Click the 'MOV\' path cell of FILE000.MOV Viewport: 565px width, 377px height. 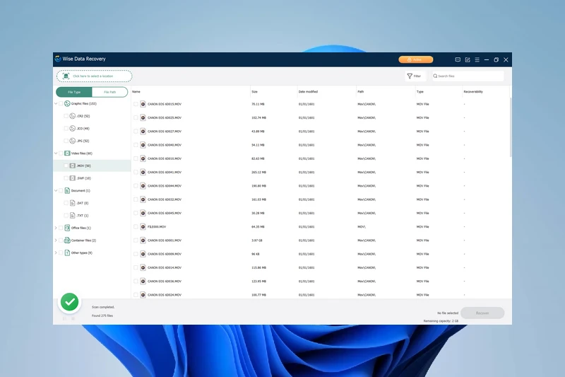point(362,227)
